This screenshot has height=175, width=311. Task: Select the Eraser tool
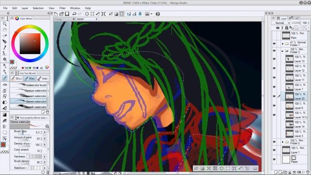(4, 96)
